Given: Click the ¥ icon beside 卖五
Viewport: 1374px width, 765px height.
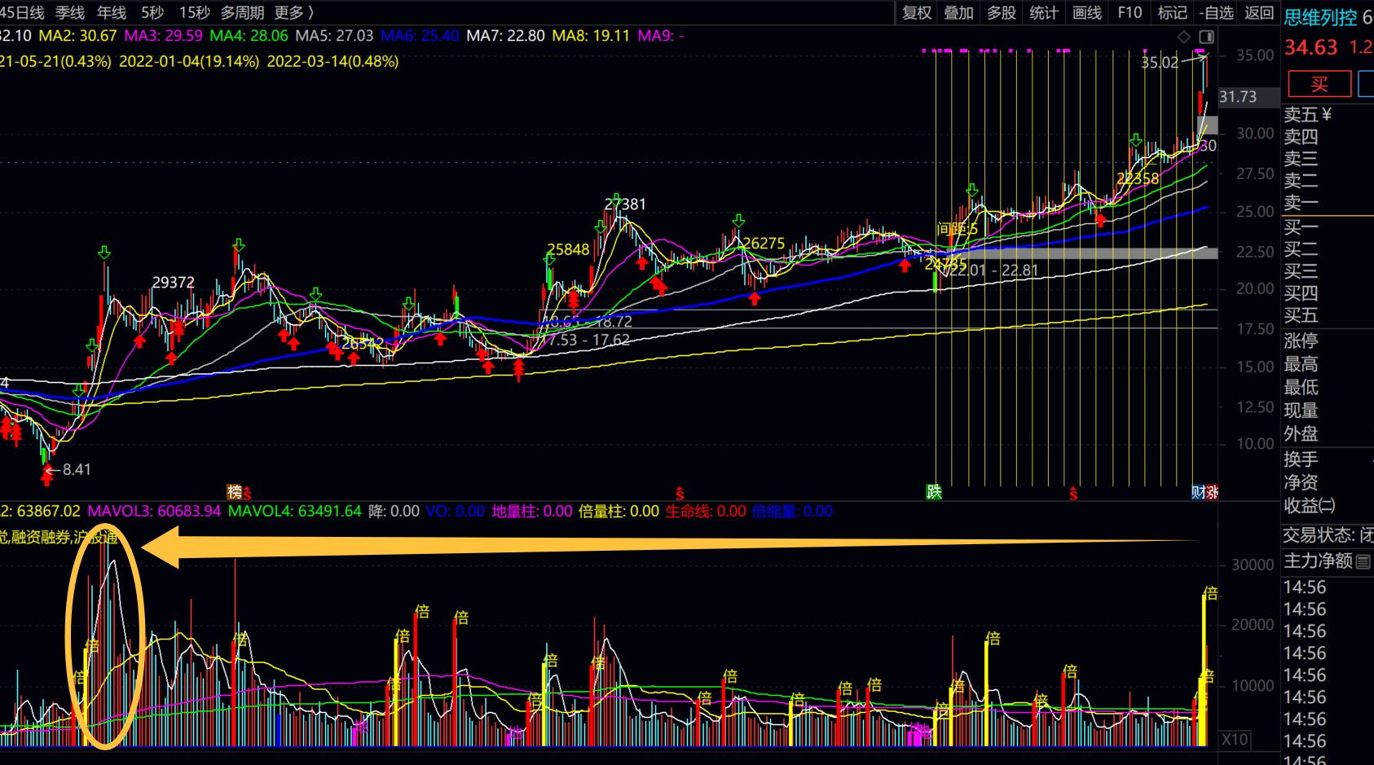Looking at the screenshot, I should pyautogui.click(x=1327, y=114).
